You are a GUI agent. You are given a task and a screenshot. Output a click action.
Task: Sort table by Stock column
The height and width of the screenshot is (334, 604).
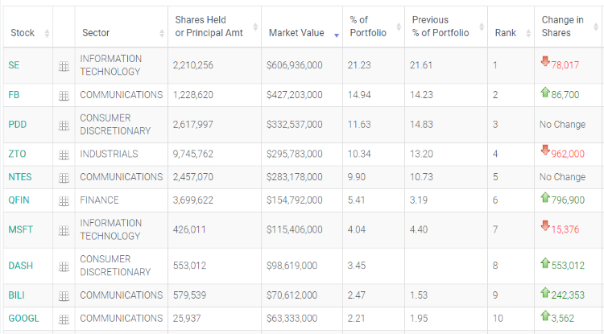[x=28, y=27]
